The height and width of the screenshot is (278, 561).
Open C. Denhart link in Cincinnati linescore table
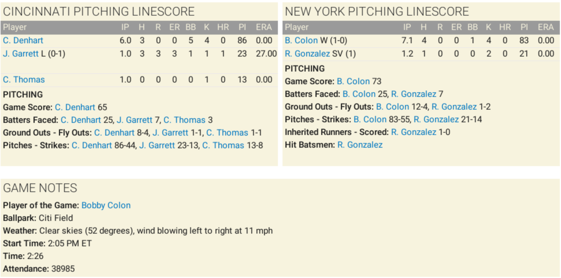coord(23,40)
